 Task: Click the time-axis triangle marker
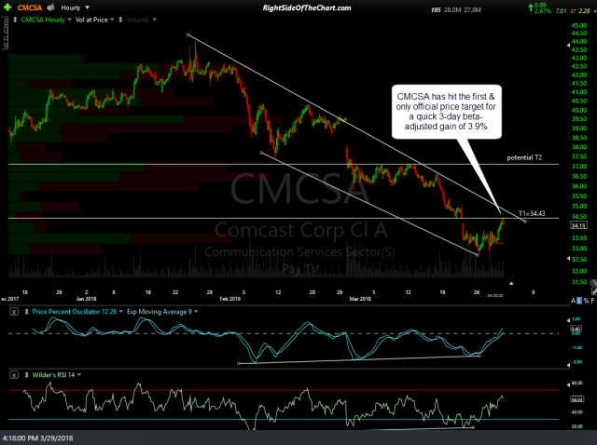pos(511,283)
